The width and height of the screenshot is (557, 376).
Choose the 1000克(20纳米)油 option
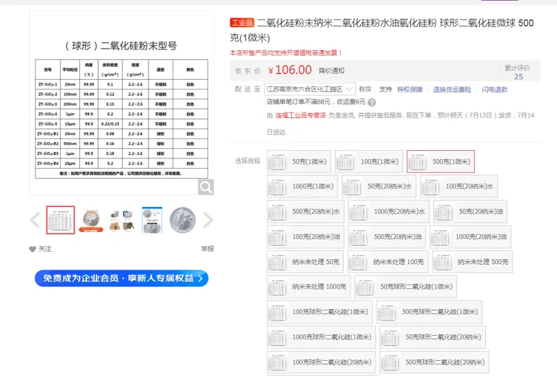(470, 236)
